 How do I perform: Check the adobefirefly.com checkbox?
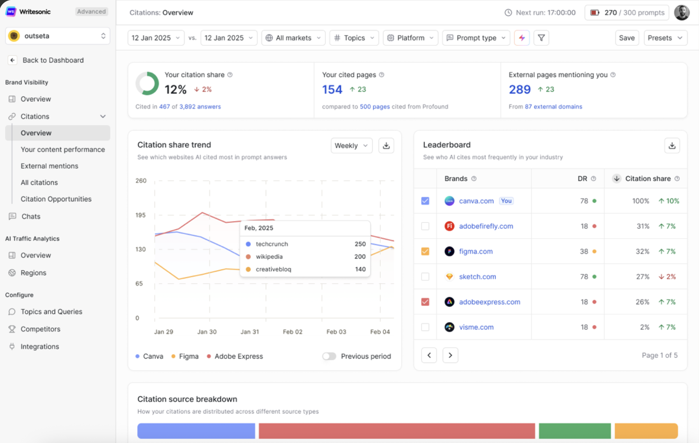pos(425,226)
